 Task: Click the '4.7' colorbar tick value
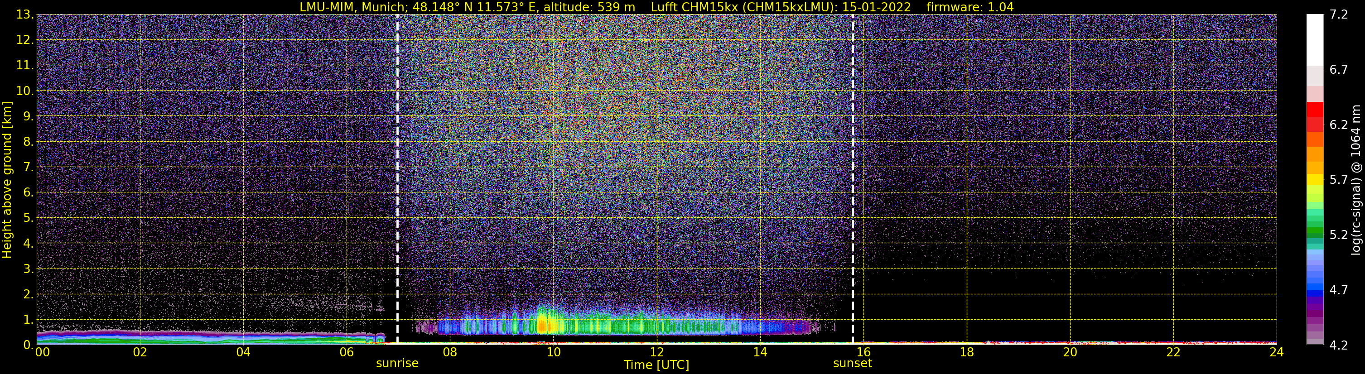[x=1339, y=290]
